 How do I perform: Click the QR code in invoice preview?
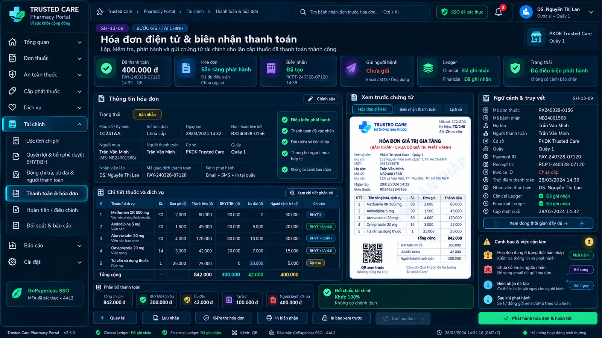click(x=372, y=253)
